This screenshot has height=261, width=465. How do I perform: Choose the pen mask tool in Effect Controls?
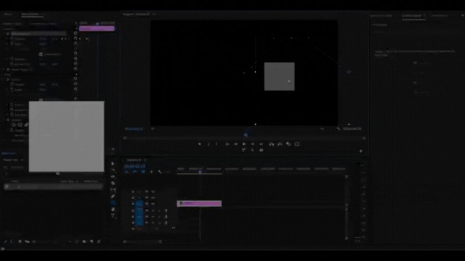coord(26,125)
